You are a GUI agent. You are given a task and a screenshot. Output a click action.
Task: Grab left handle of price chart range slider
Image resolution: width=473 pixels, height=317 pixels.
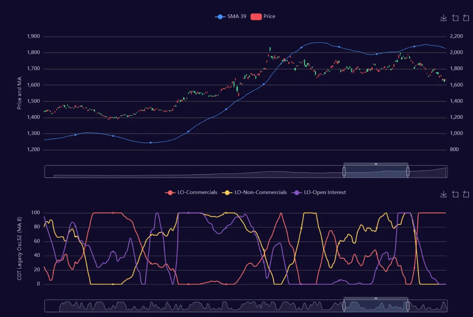pyautogui.click(x=344, y=172)
